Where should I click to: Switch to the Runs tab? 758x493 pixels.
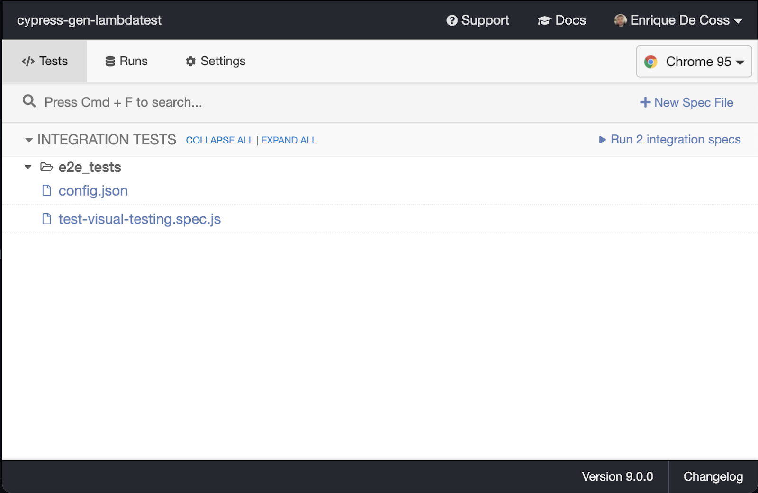coord(126,61)
